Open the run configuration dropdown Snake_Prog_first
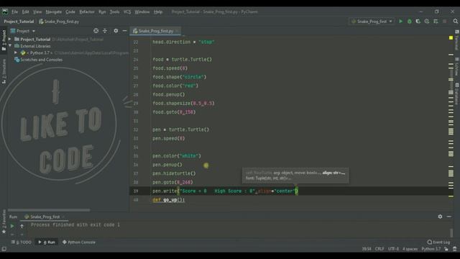The image size is (460, 259). [x=372, y=22]
